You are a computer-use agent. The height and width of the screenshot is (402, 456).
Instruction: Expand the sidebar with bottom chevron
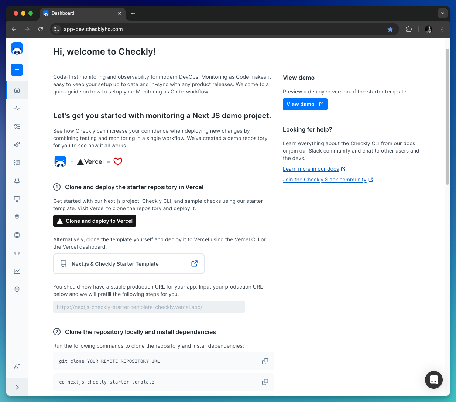coord(17,387)
